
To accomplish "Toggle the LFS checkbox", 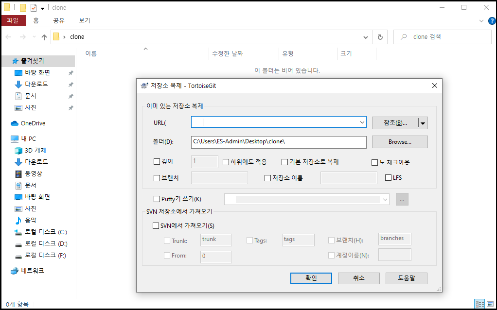I will (x=388, y=178).
